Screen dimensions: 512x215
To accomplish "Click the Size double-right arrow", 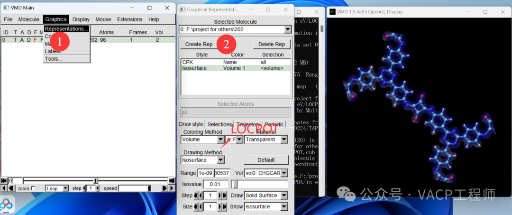I will [x=224, y=206].
